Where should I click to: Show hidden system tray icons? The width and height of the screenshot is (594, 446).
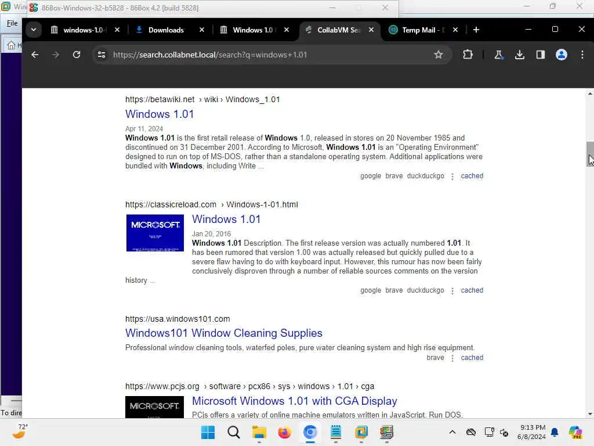tap(452, 432)
